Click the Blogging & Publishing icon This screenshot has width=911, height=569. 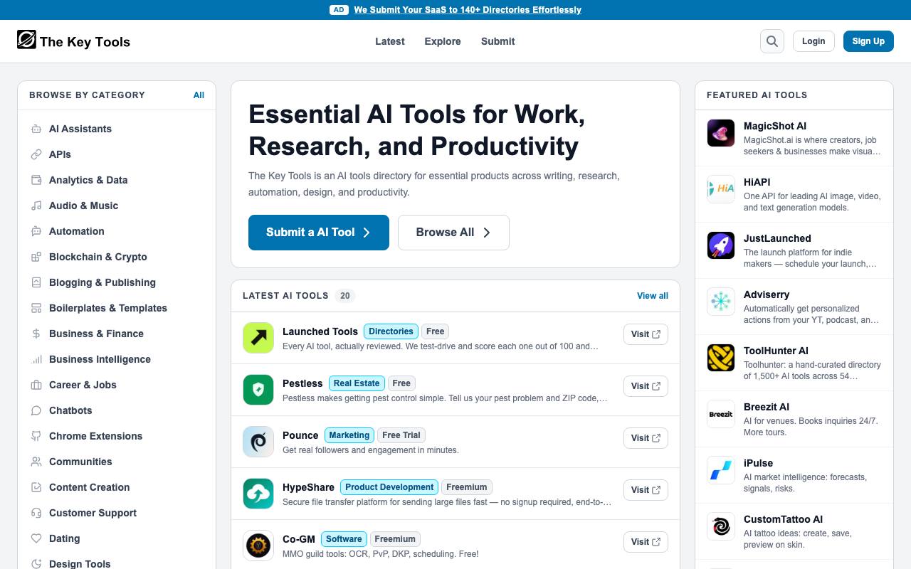click(36, 282)
